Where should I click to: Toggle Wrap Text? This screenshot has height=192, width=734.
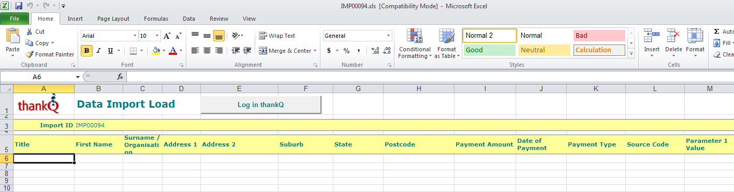point(277,36)
